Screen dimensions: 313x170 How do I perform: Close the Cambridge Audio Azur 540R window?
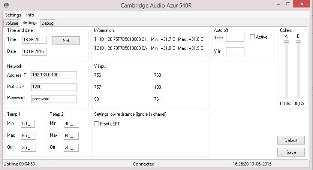click(x=301, y=4)
